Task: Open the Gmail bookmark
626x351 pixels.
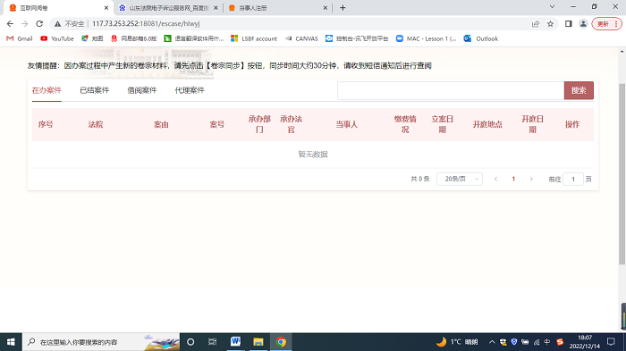Action: [x=20, y=38]
